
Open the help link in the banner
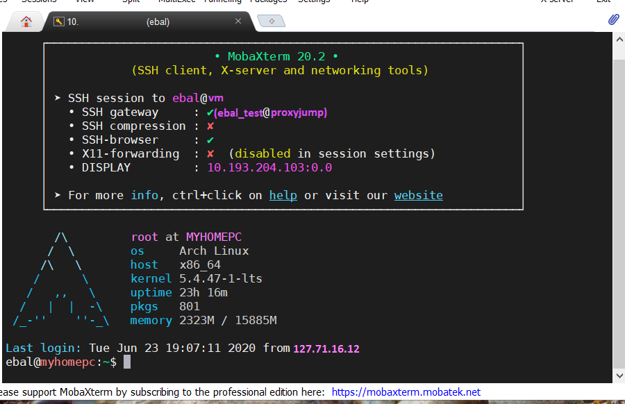click(x=283, y=195)
